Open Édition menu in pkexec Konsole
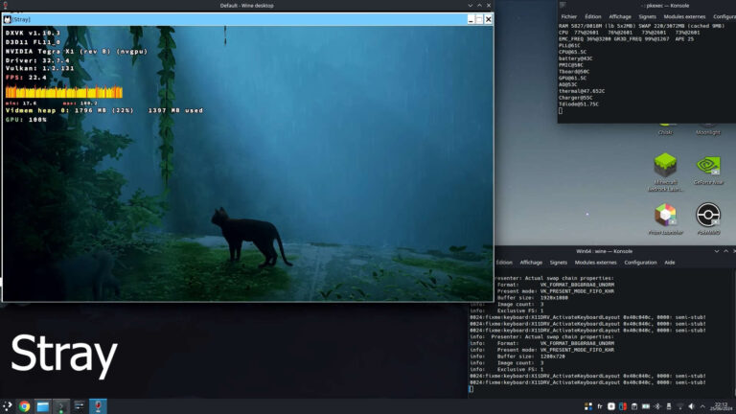736x414 pixels. click(x=593, y=16)
